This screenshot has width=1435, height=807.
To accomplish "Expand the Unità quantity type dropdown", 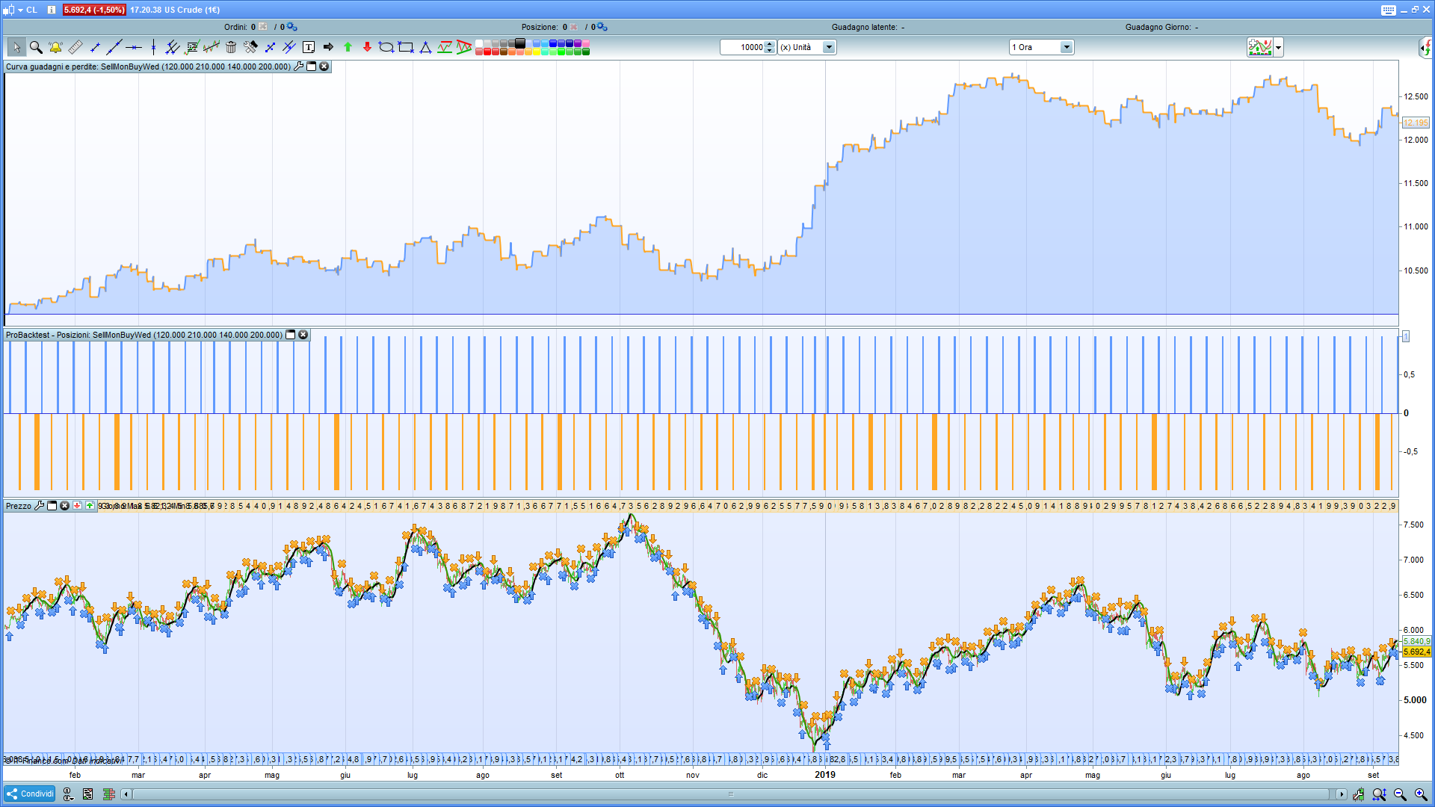I will coord(828,47).
